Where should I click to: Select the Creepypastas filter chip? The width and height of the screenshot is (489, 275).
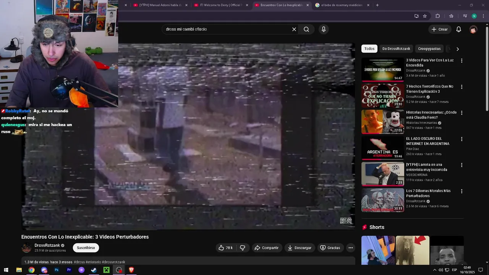[x=429, y=49]
